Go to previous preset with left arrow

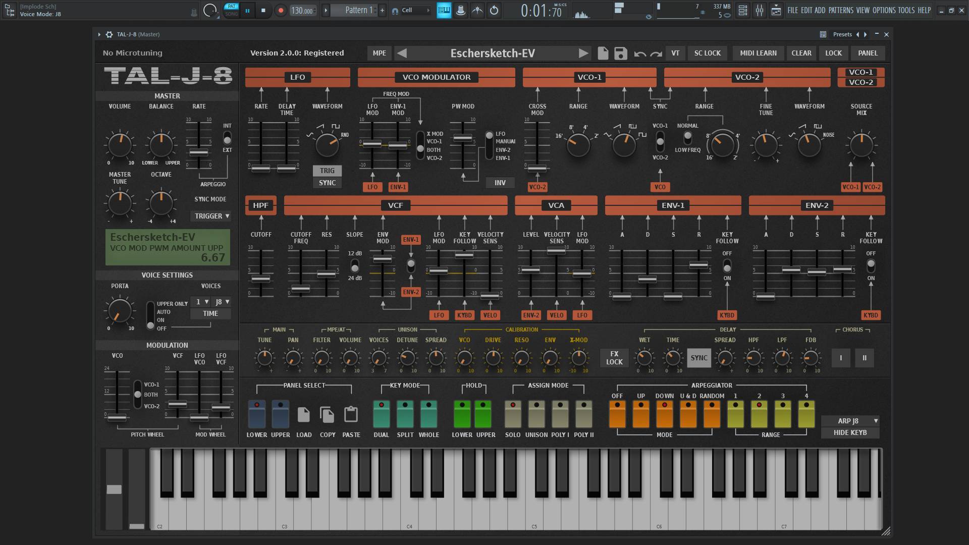pyautogui.click(x=402, y=53)
